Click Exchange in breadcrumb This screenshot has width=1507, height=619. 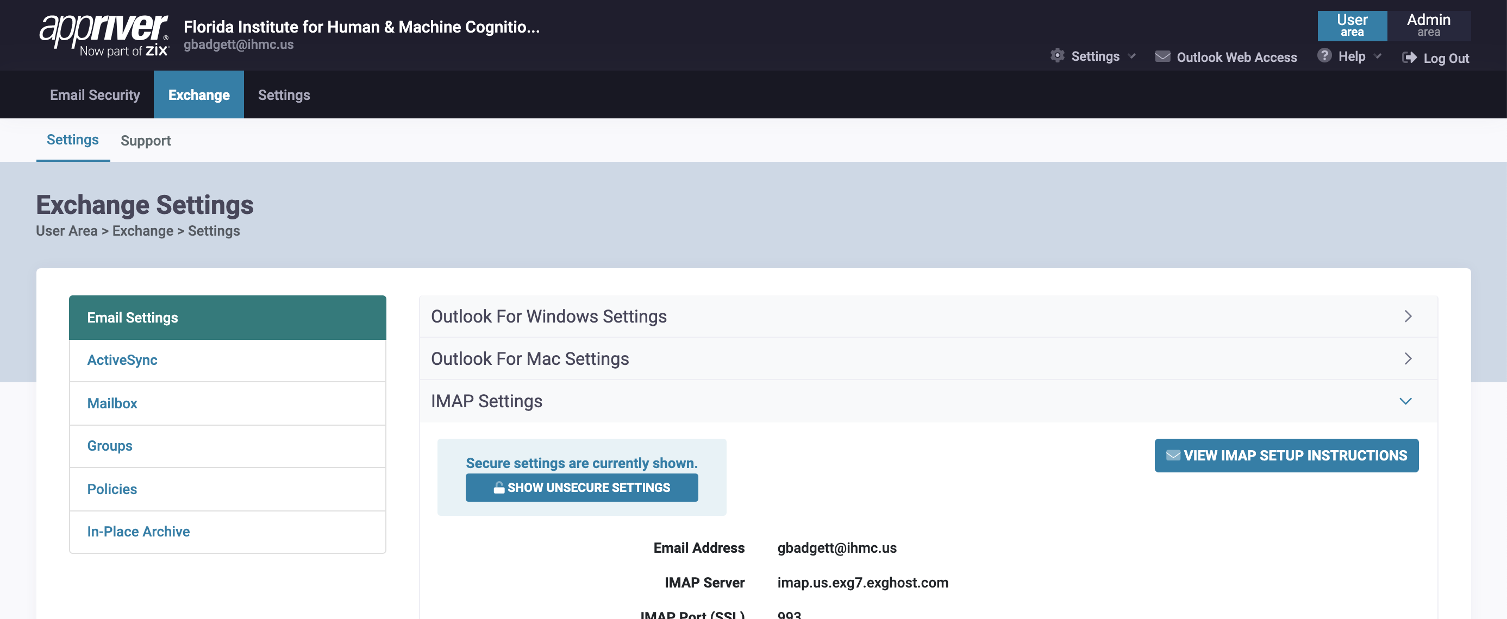(x=143, y=231)
